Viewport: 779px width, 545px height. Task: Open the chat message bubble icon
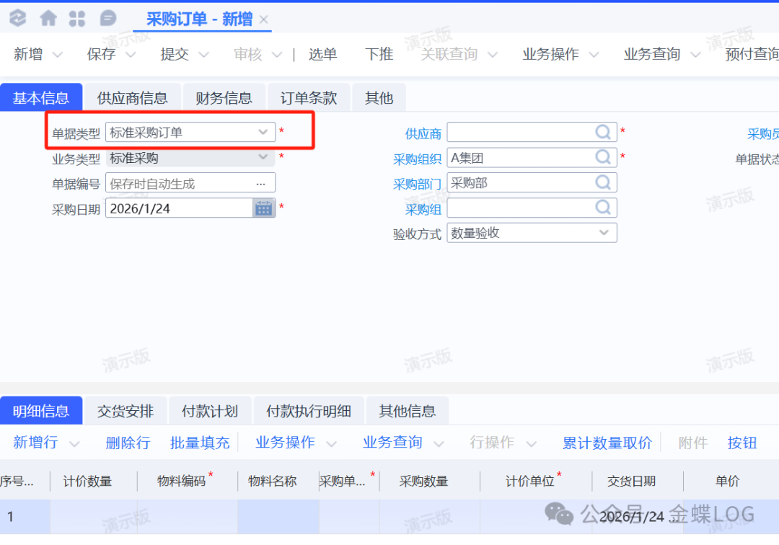coord(107,18)
